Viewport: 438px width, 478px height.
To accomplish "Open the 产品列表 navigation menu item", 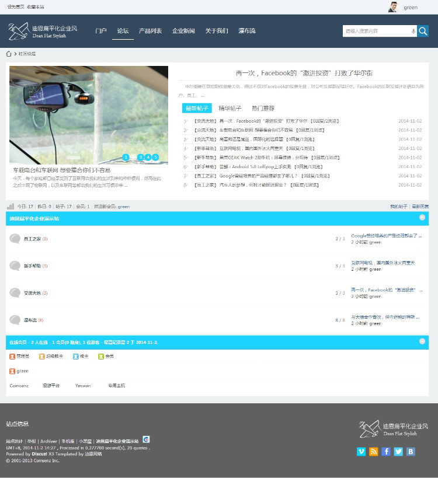I will (150, 31).
